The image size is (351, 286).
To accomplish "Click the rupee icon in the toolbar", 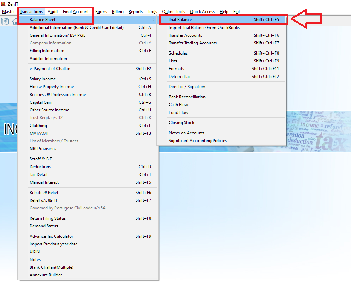I will 5,21.
